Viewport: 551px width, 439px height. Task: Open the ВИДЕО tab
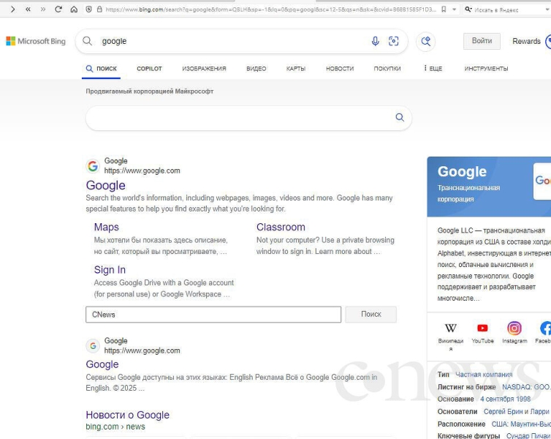coord(256,69)
